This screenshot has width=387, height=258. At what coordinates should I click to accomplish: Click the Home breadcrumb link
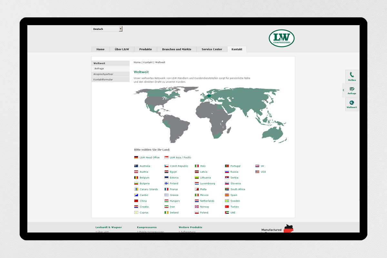click(x=137, y=62)
